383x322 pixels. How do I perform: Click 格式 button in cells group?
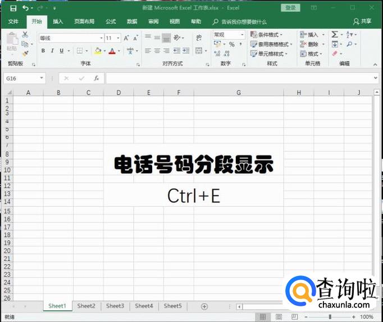[311, 54]
